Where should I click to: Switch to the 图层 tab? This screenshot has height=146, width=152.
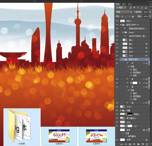click(x=118, y=4)
